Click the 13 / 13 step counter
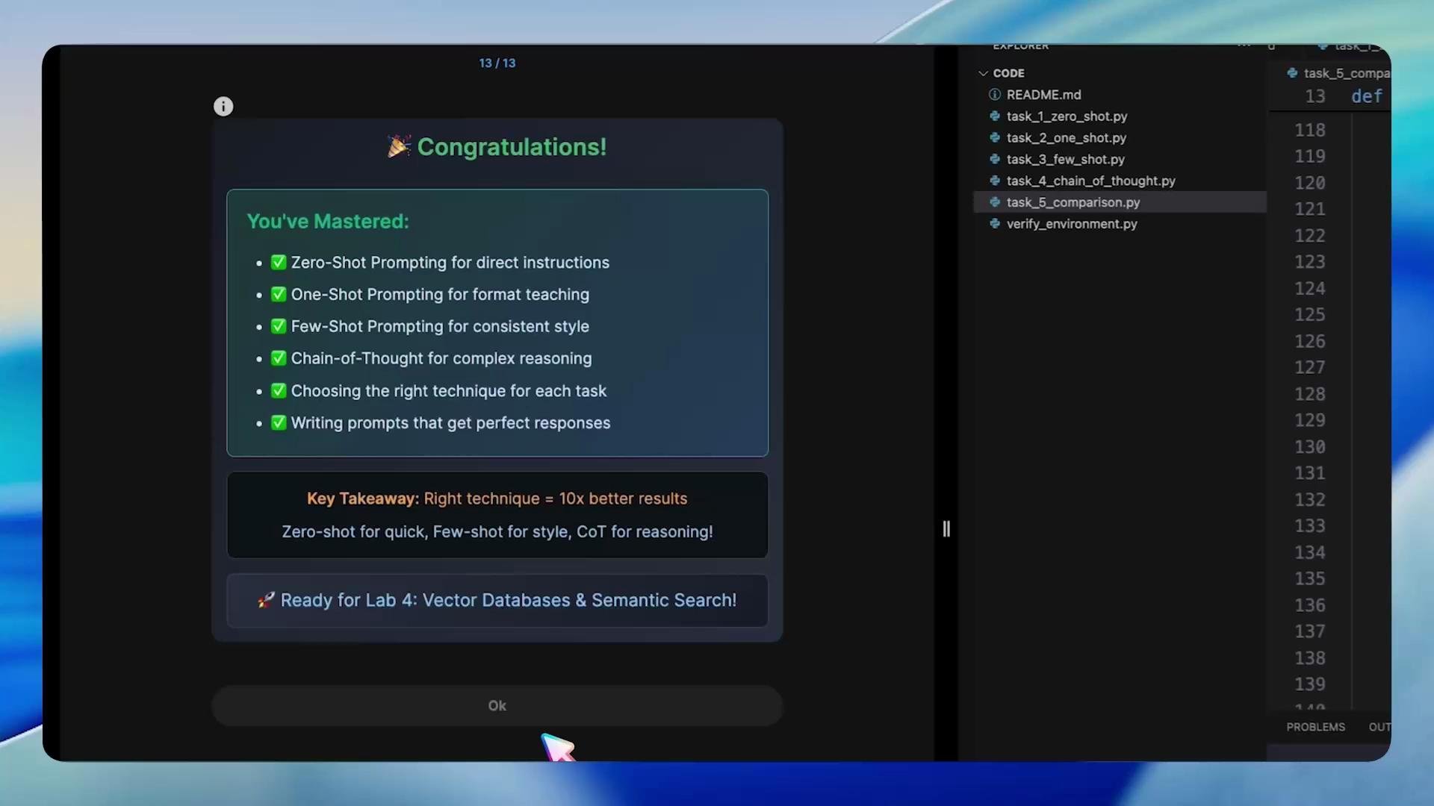Screen dimensions: 1434x806 (497, 63)
